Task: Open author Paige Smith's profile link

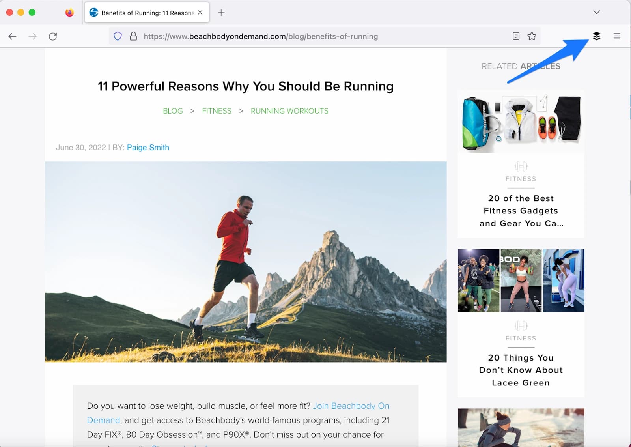Action: pyautogui.click(x=148, y=147)
